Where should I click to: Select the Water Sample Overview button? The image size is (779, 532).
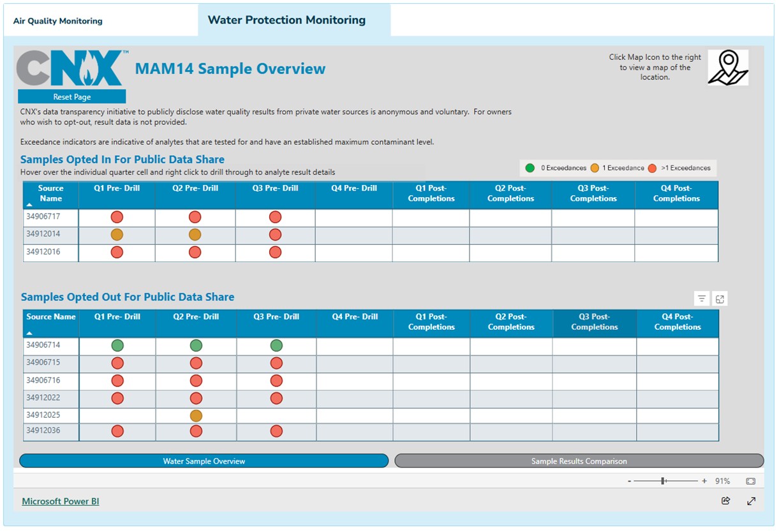click(204, 461)
